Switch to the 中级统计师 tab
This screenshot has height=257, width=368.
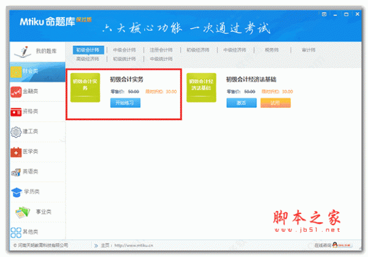point(161,59)
